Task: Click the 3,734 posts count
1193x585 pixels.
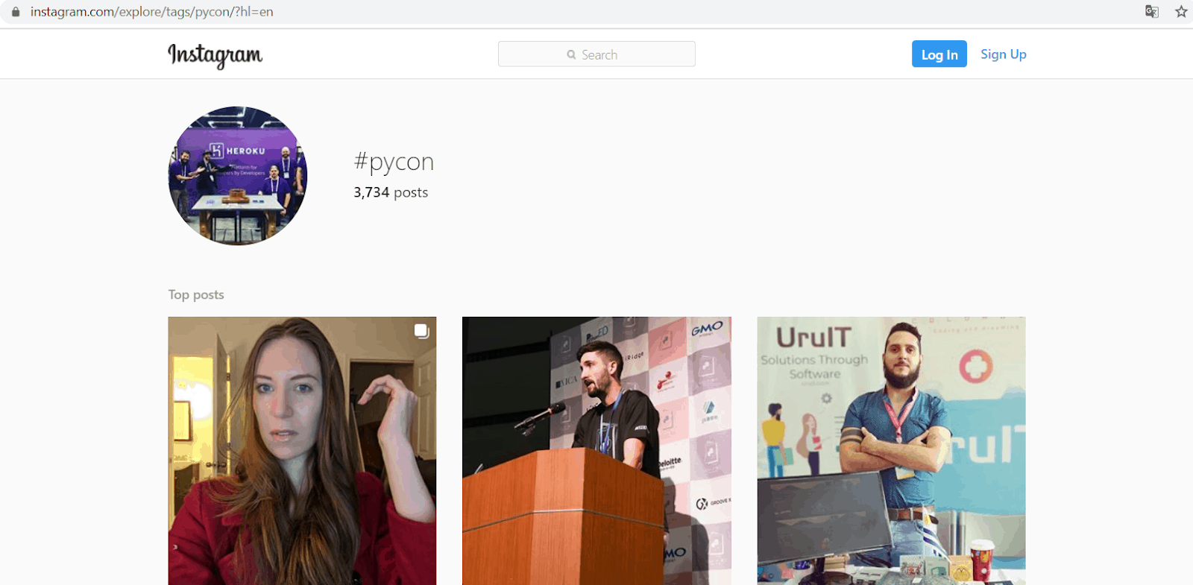Action: [391, 192]
